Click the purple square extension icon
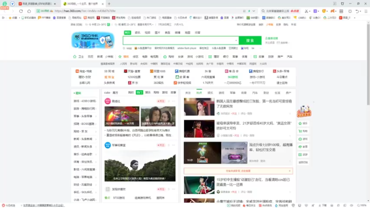 [315, 11]
